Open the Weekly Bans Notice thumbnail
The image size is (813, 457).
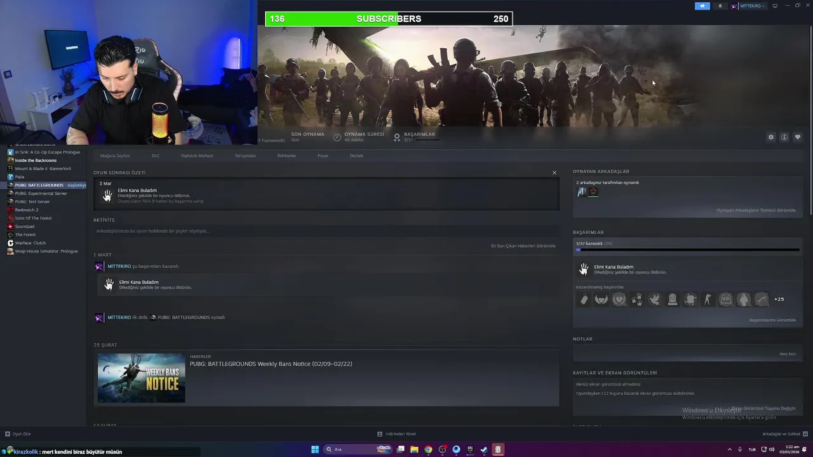click(x=141, y=378)
